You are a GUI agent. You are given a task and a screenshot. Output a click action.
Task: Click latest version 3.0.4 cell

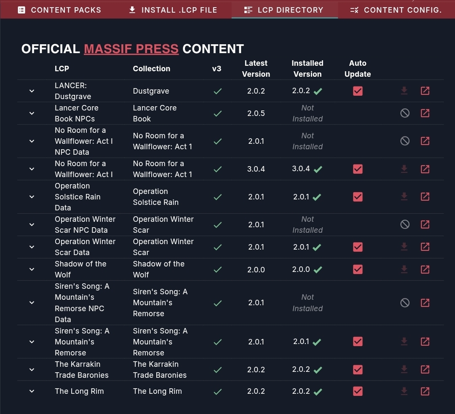(256, 169)
